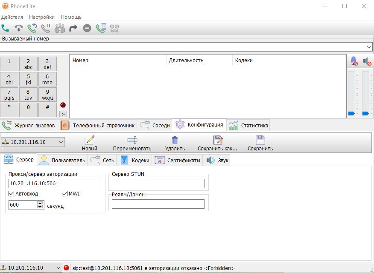Switch to Статистика tab
Viewport: 374px width, 273px height.
click(248, 125)
